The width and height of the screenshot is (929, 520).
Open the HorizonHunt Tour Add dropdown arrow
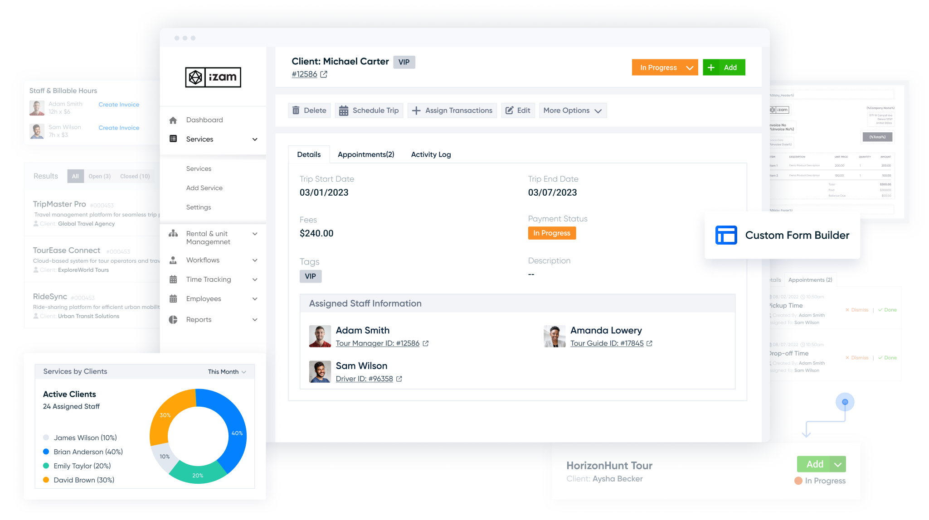838,464
